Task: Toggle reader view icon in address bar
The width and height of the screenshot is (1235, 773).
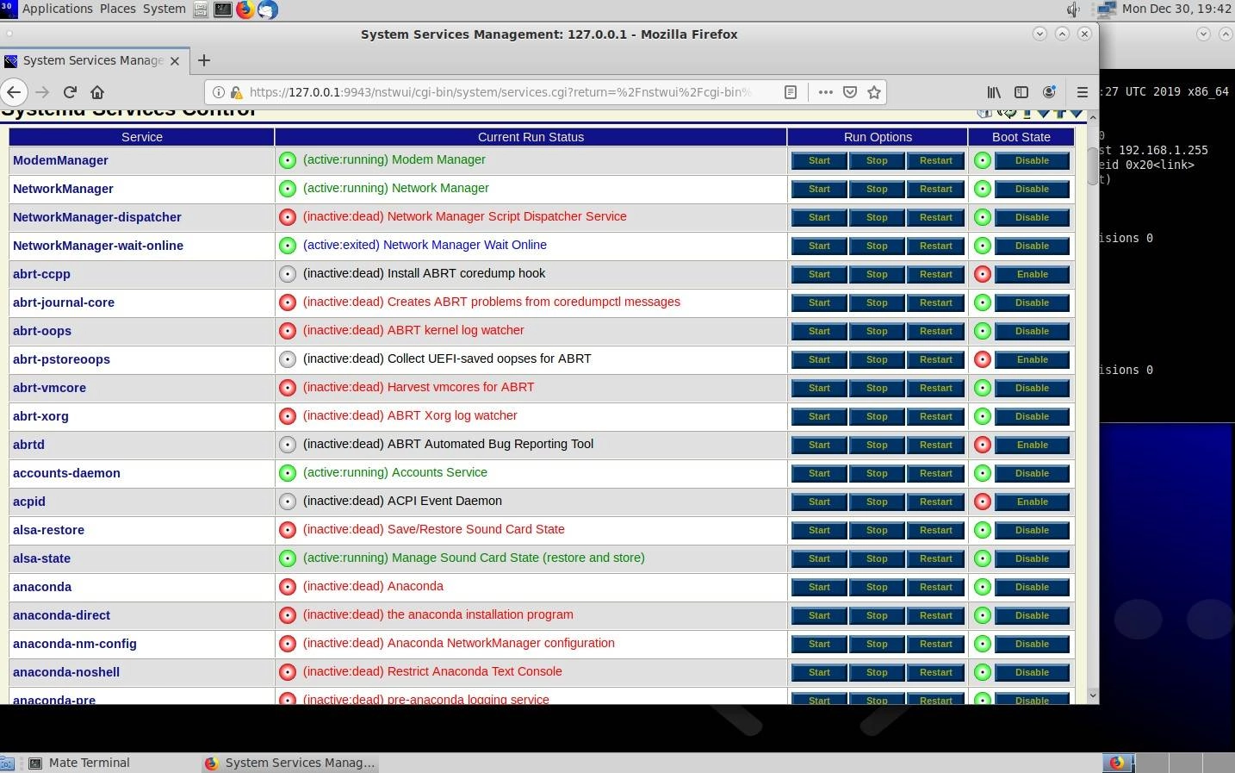Action: tap(791, 92)
